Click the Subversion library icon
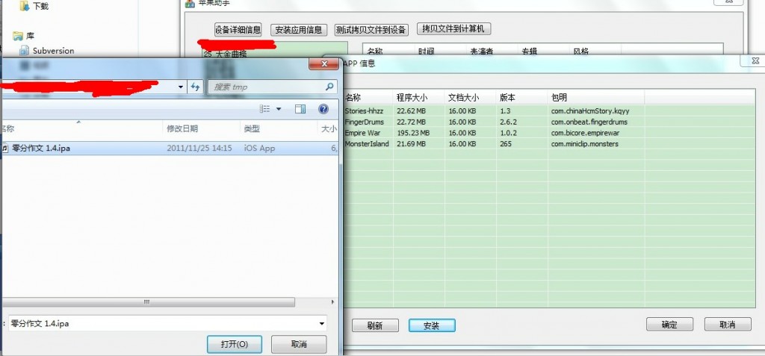This screenshot has height=356, width=765. coord(25,50)
